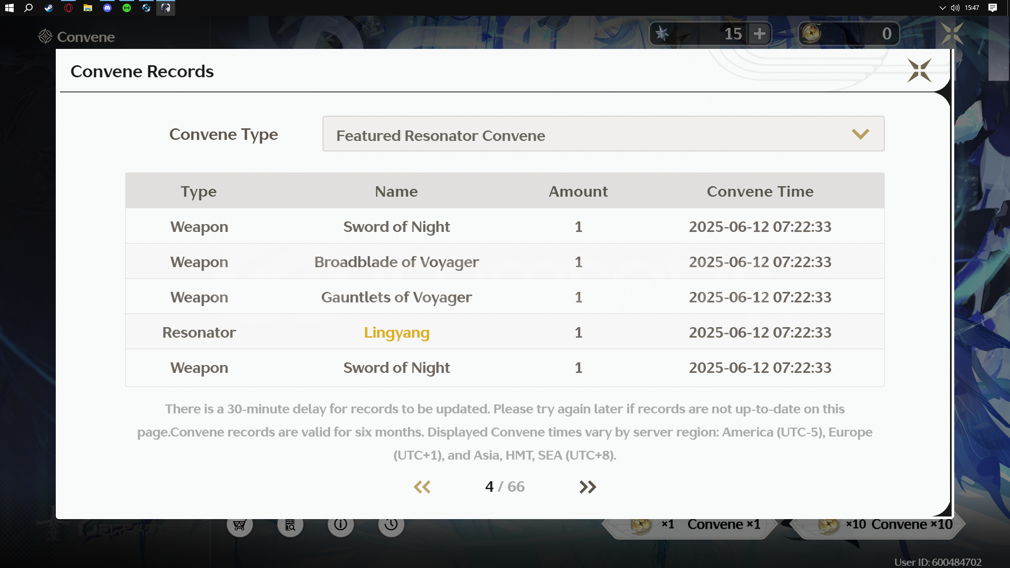This screenshot has height=568, width=1010.
Task: Click the Convene logo icon
Action: [45, 36]
